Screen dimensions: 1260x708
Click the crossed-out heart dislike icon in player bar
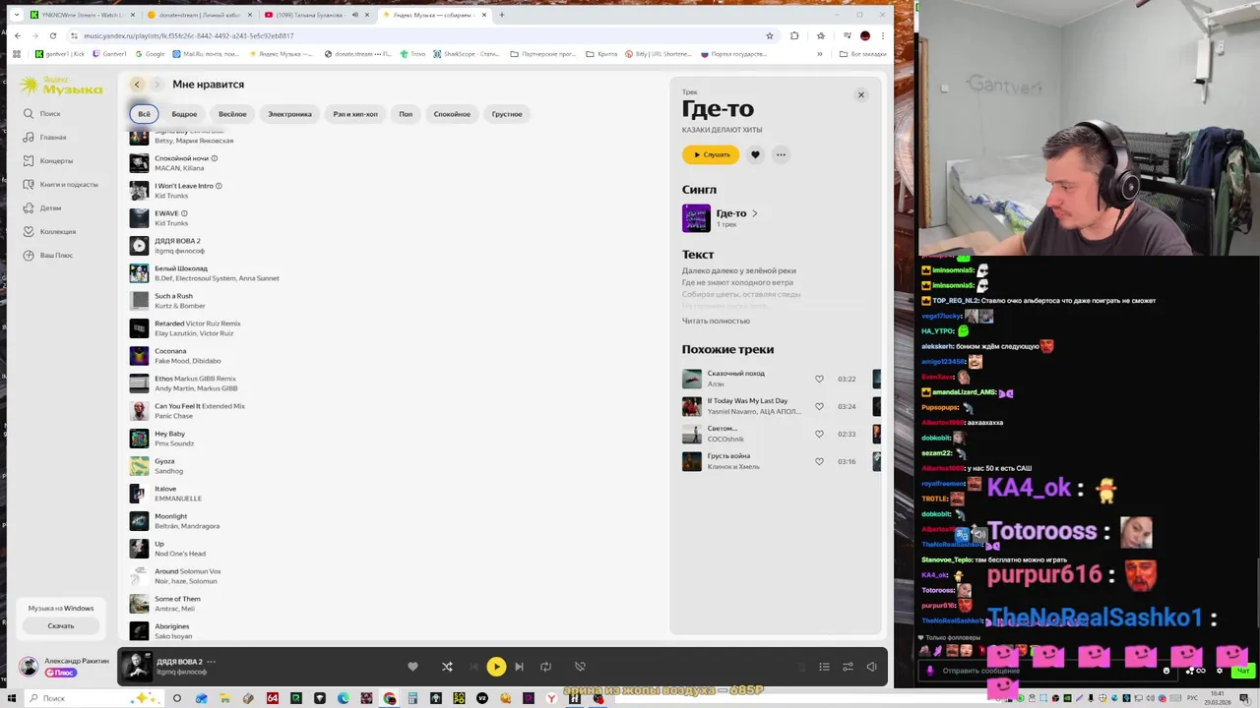pyautogui.click(x=580, y=667)
